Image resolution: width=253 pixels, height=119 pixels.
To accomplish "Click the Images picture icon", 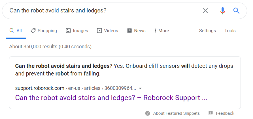I will point(68,31).
